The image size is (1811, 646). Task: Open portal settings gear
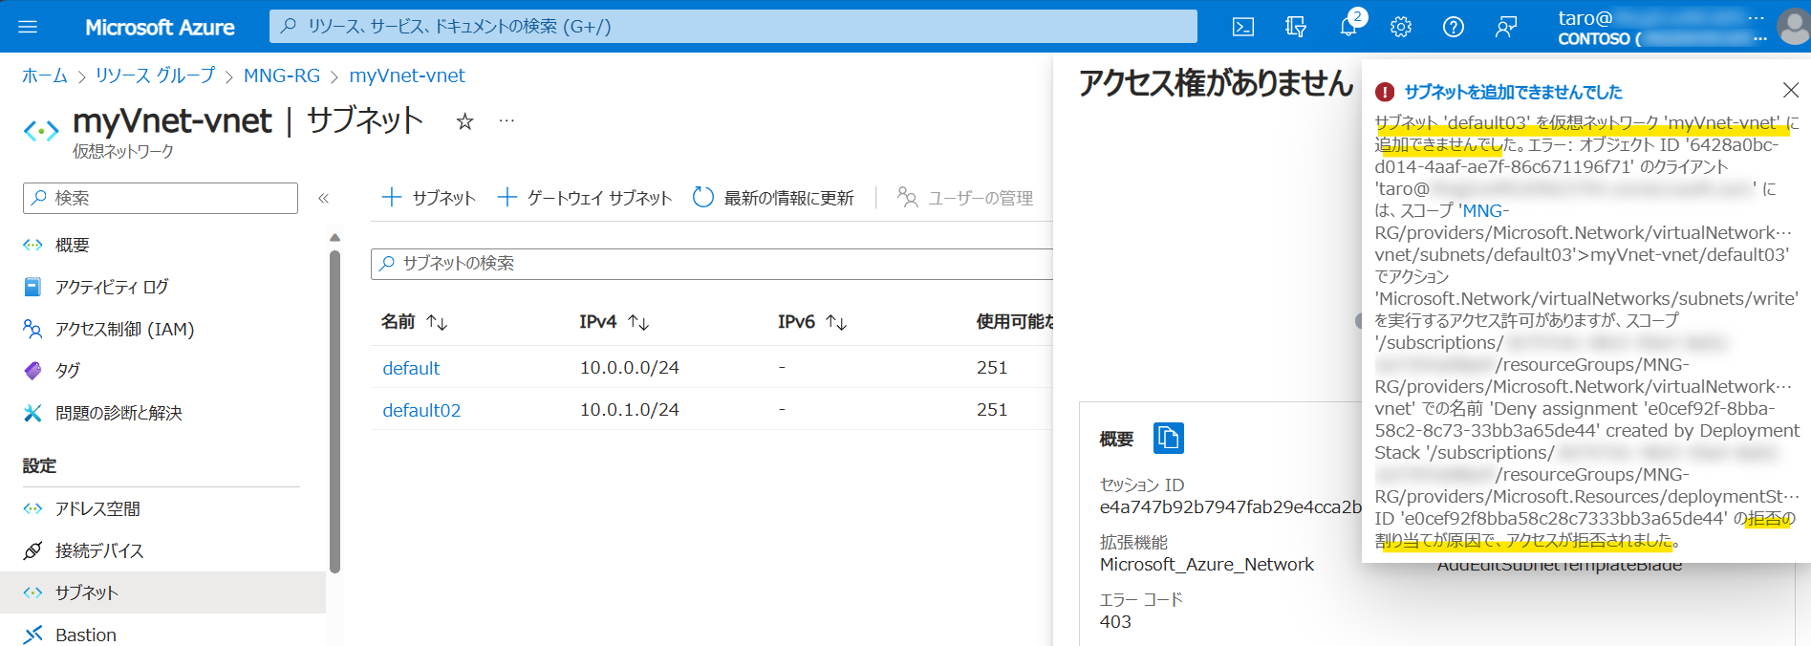[1401, 27]
